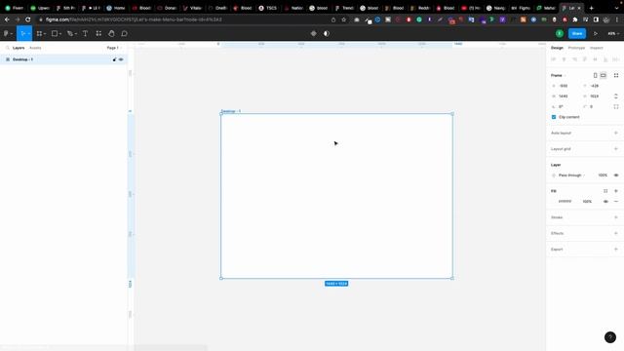Uncheck the Clip content checkbox
The image size is (624, 351).
point(554,117)
